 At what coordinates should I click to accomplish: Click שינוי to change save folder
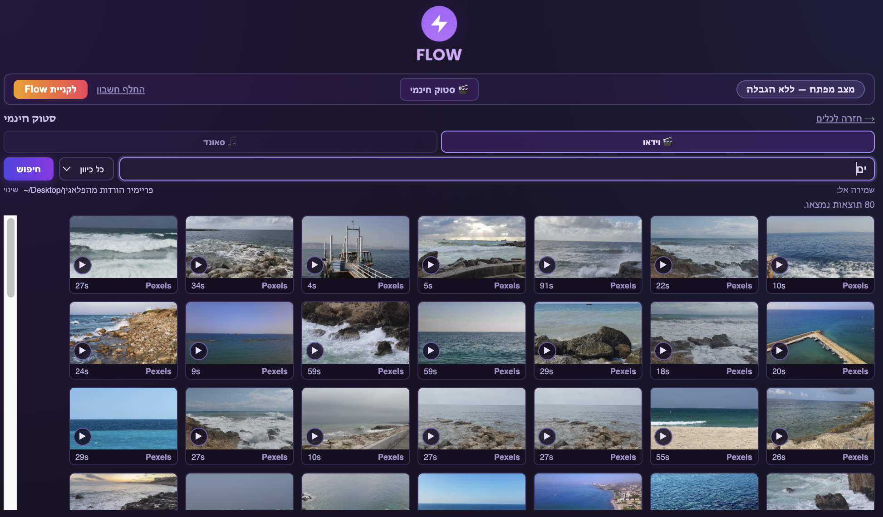(11, 190)
